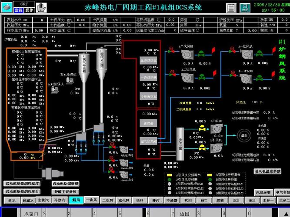Click the 炉膛主要参数 button
290x217 pixels.
pos(66,192)
